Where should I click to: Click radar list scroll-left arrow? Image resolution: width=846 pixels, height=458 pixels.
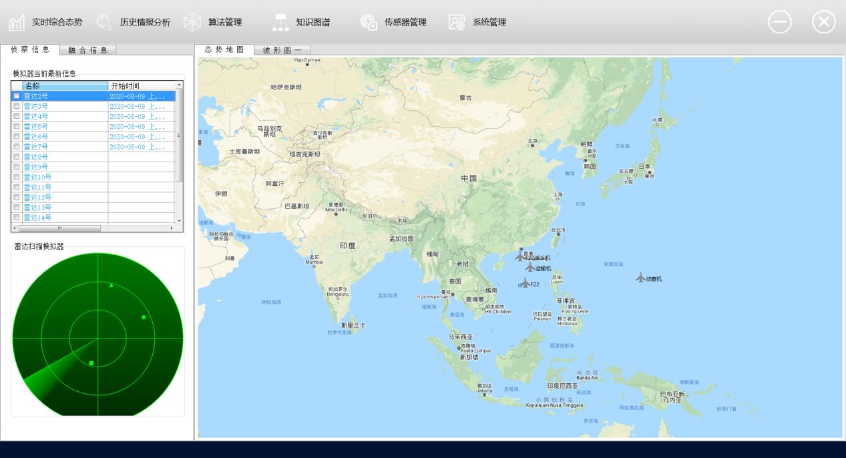[x=15, y=228]
